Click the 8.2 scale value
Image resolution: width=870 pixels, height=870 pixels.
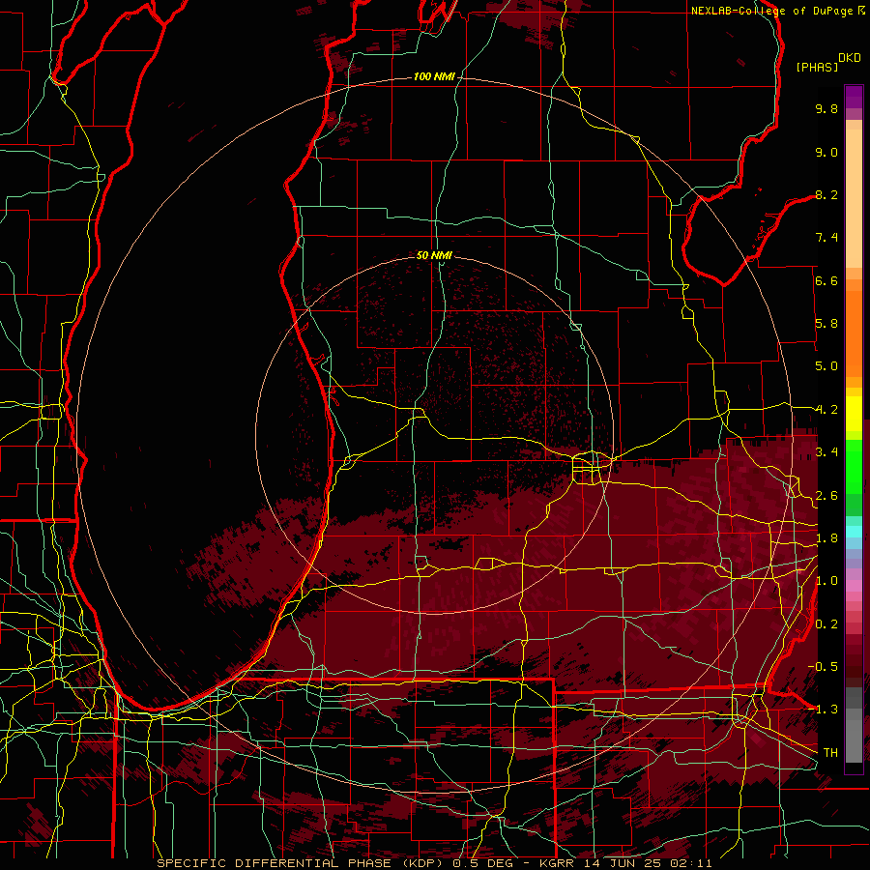[826, 194]
